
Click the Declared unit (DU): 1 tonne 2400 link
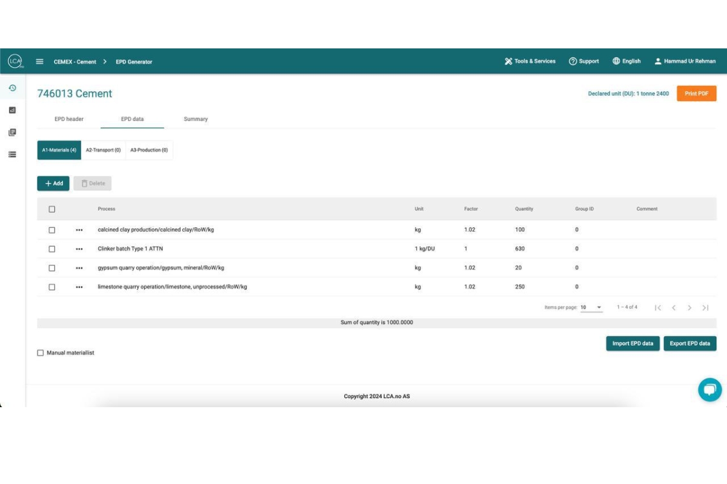click(x=628, y=94)
